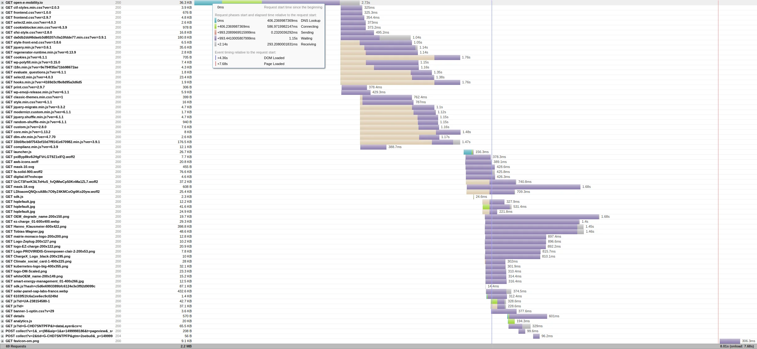Click plus icon beside GET mask-18.svg

2,187
